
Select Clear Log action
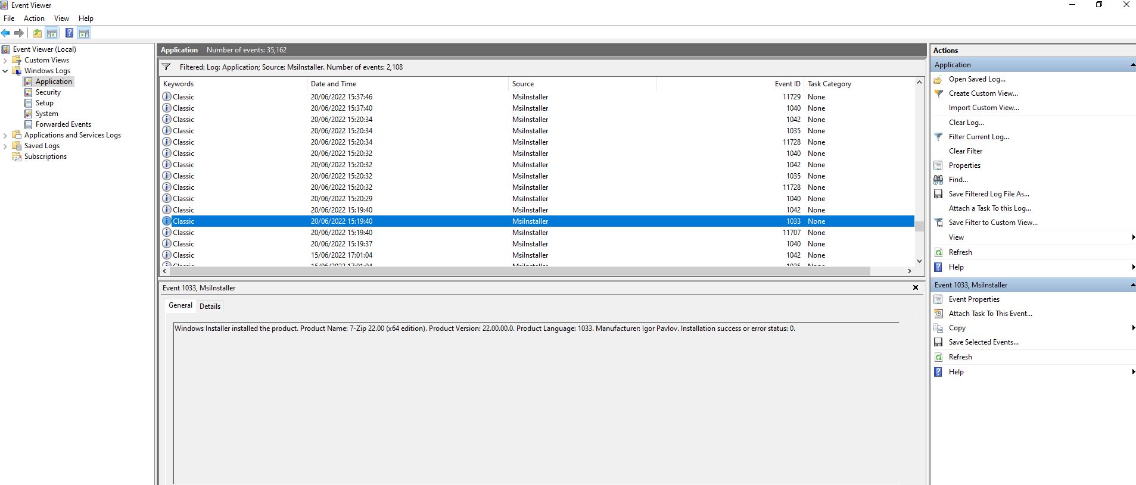click(x=966, y=123)
